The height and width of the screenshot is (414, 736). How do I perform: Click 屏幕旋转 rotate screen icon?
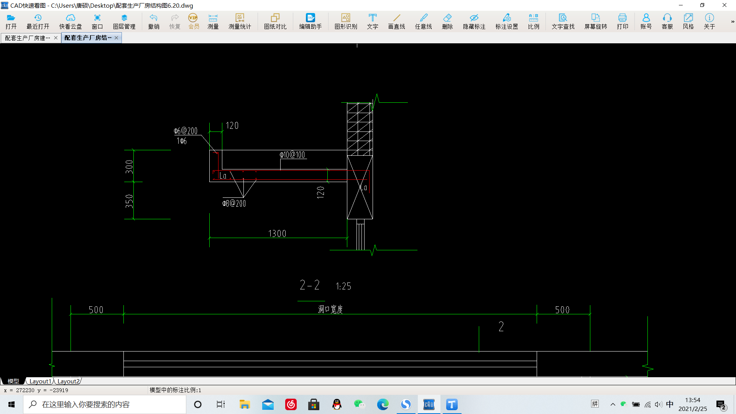point(596,21)
